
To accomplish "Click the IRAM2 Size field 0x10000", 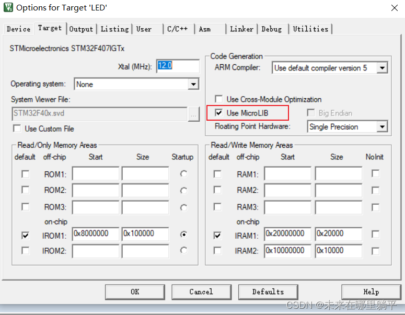I will pos(338,251).
